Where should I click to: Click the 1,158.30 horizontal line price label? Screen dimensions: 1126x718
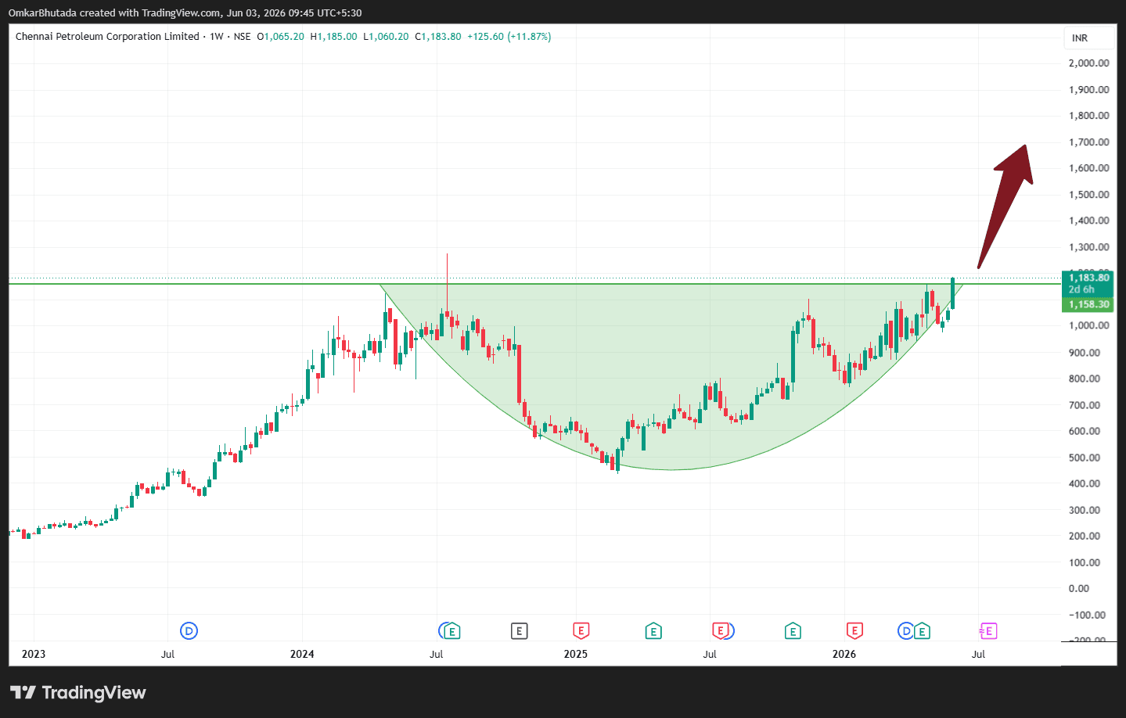click(1089, 304)
